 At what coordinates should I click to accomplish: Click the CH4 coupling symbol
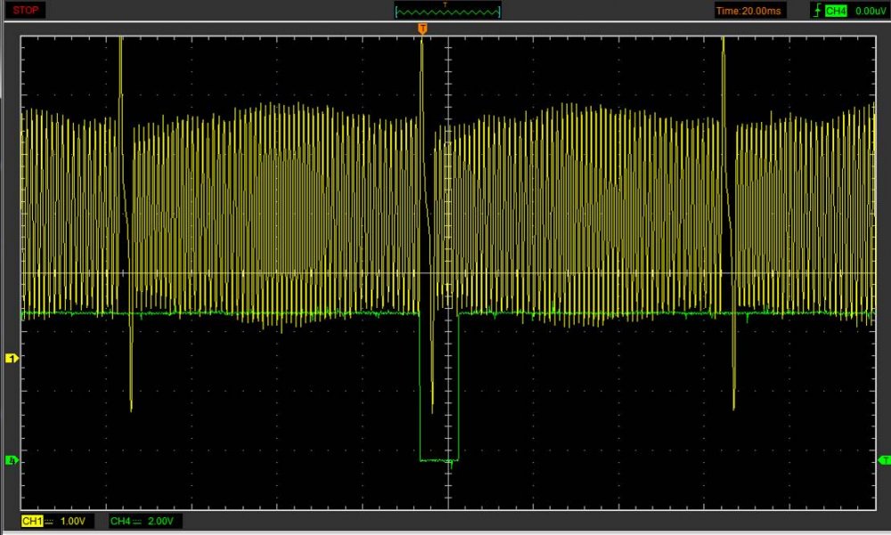(x=138, y=520)
